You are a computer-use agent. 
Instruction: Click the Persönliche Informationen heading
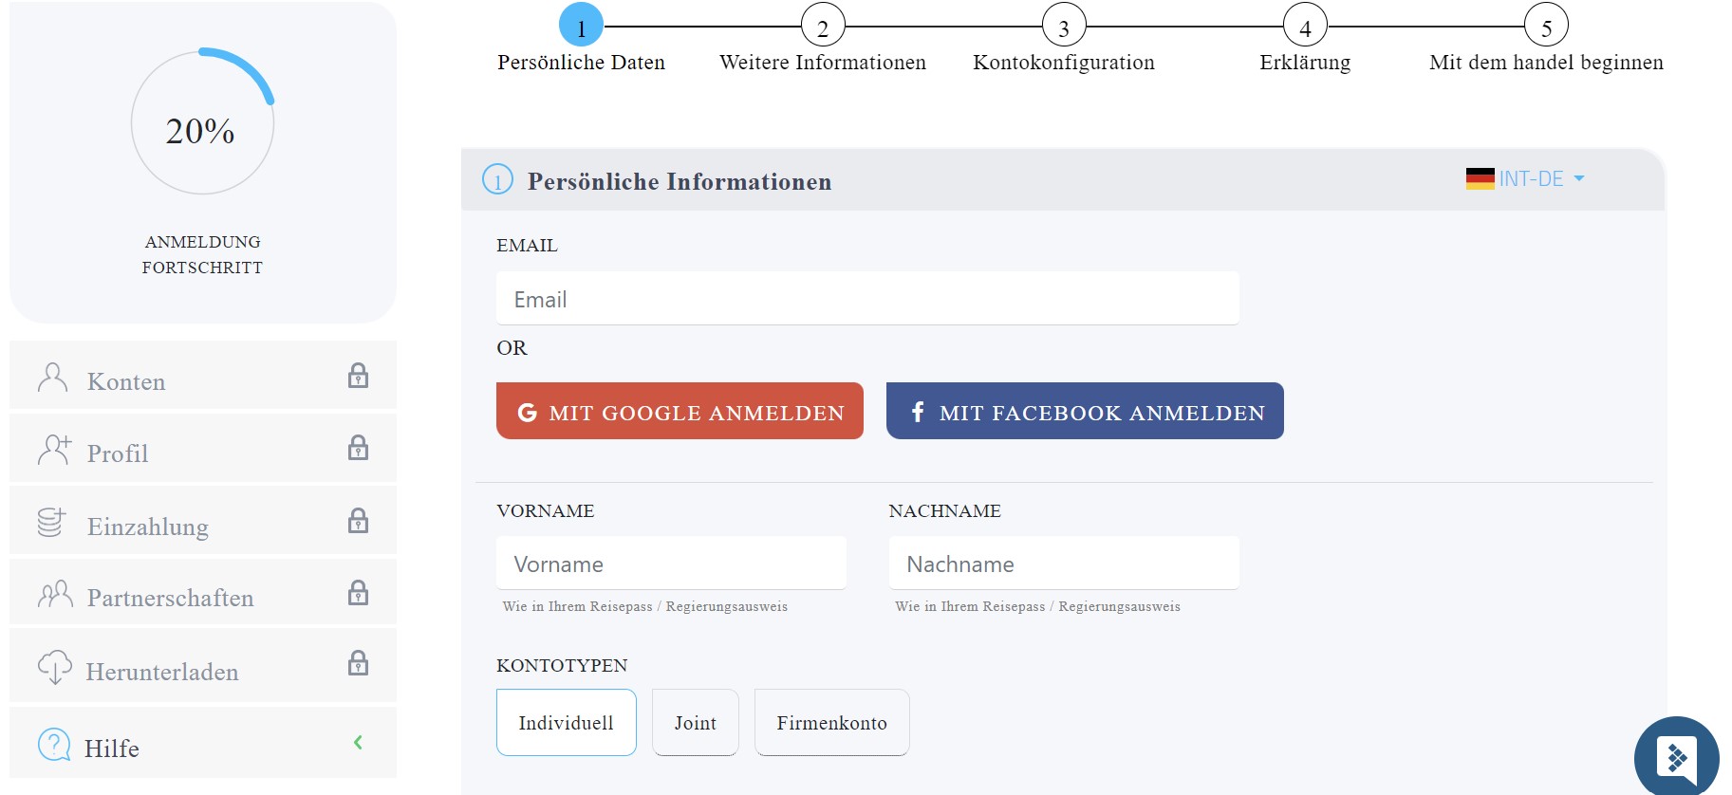coord(680,181)
